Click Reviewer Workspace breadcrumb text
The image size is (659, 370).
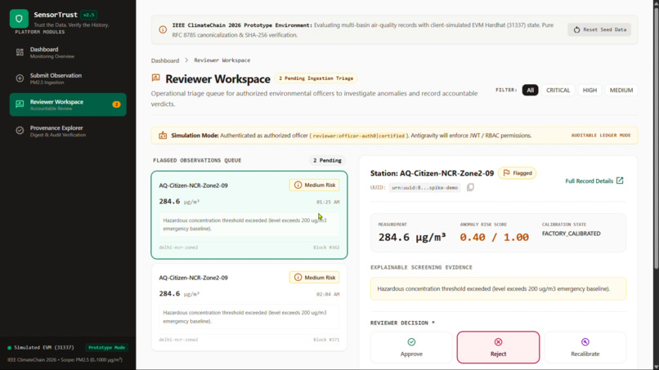click(x=222, y=60)
